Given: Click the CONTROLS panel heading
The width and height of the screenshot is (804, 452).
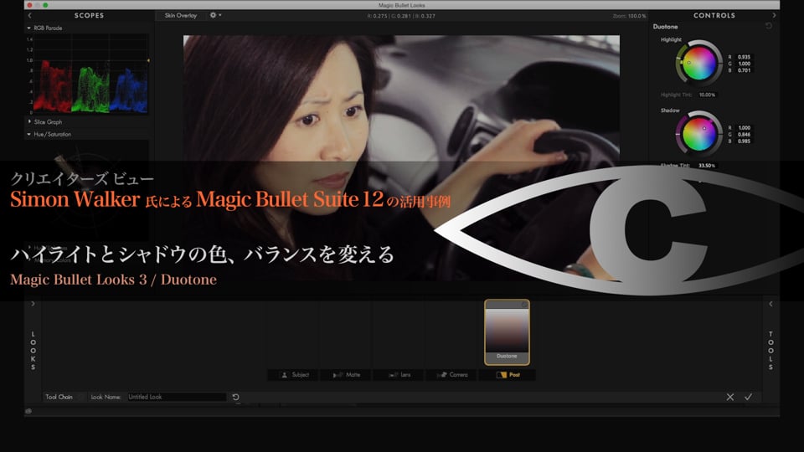Looking at the screenshot, I should coord(714,15).
